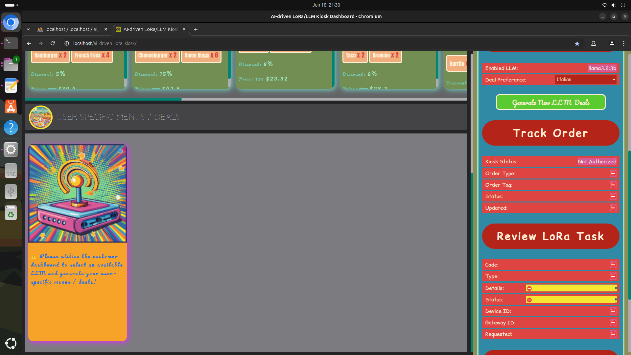Go back in browser history
Screen dimensions: 631x355
click(x=29, y=43)
